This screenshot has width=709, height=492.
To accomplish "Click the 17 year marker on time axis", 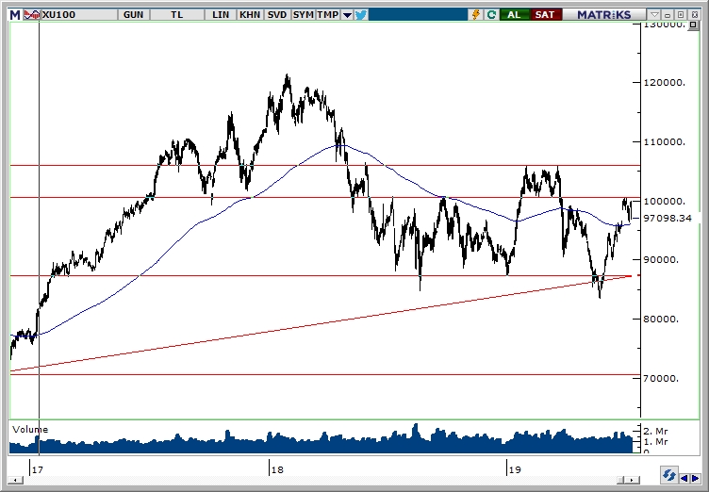I will tap(37, 469).
